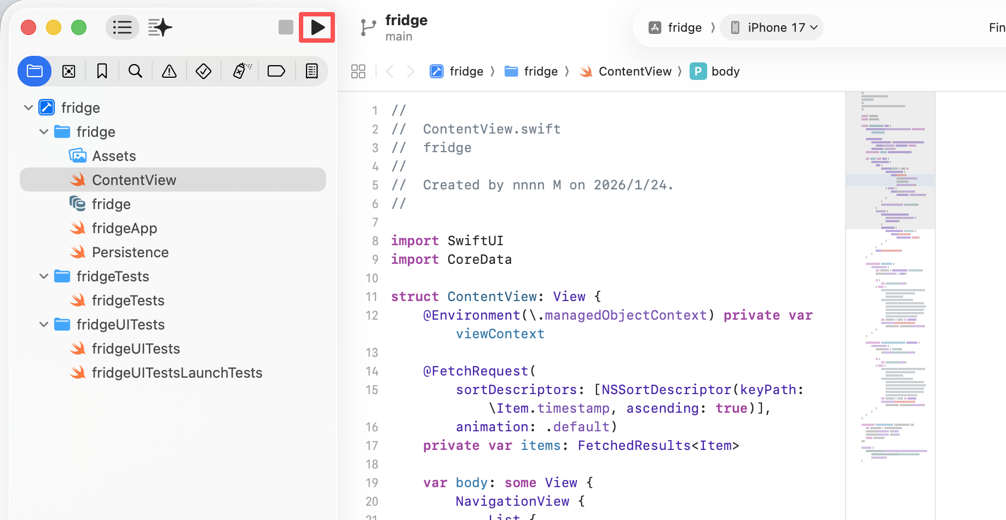
Task: Open the Bookmark navigator
Action: tap(102, 71)
